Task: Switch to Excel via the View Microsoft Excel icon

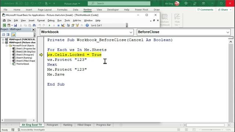Action: click(x=4, y=25)
